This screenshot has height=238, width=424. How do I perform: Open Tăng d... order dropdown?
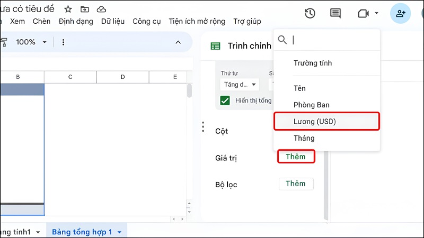coord(240,85)
